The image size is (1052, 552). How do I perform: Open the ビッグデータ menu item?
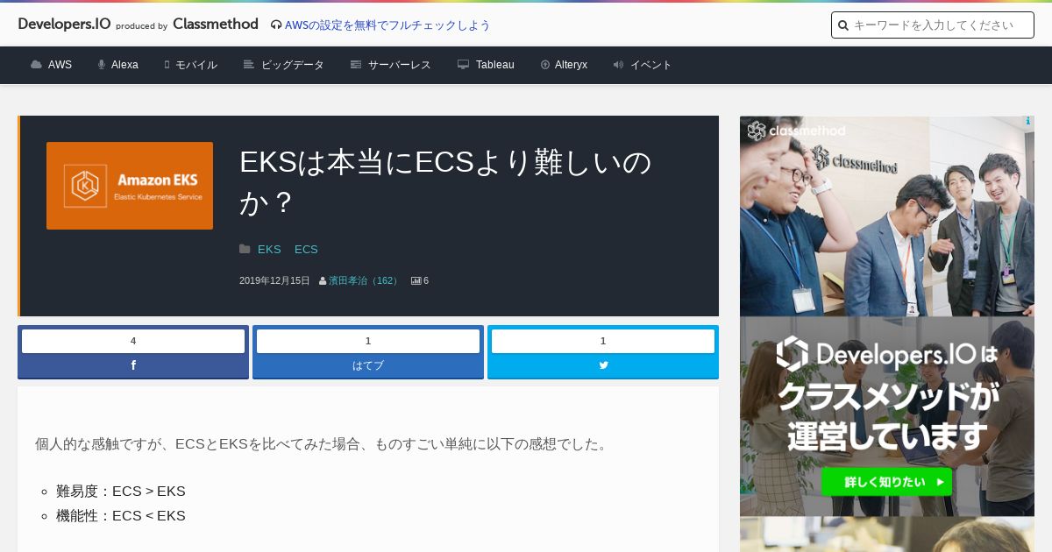point(293,65)
